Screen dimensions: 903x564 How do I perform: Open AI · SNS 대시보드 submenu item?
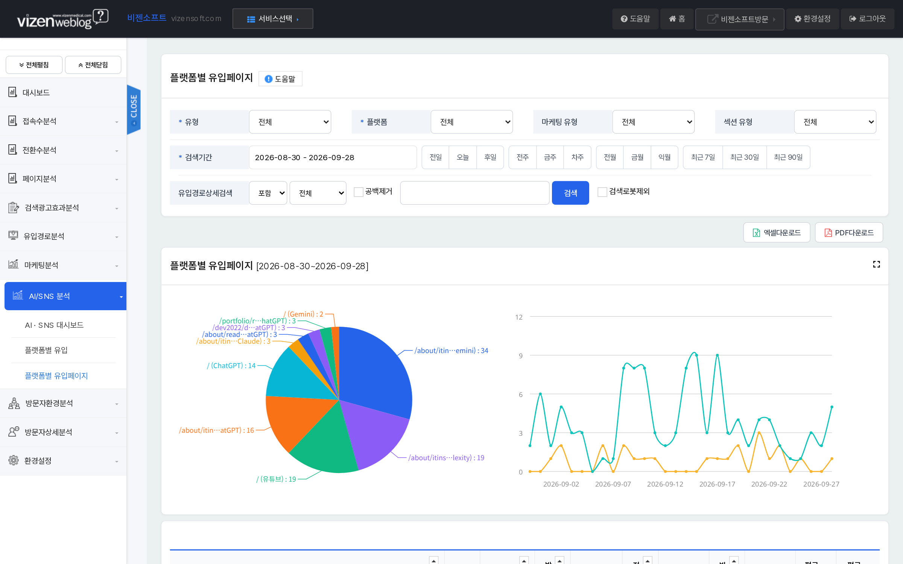[x=54, y=325]
